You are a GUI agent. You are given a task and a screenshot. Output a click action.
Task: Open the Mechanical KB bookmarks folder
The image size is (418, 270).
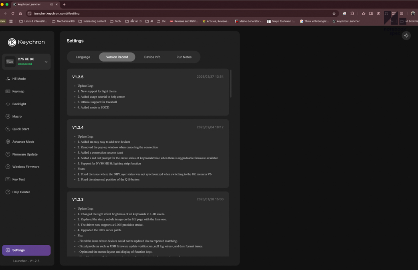[63, 21]
